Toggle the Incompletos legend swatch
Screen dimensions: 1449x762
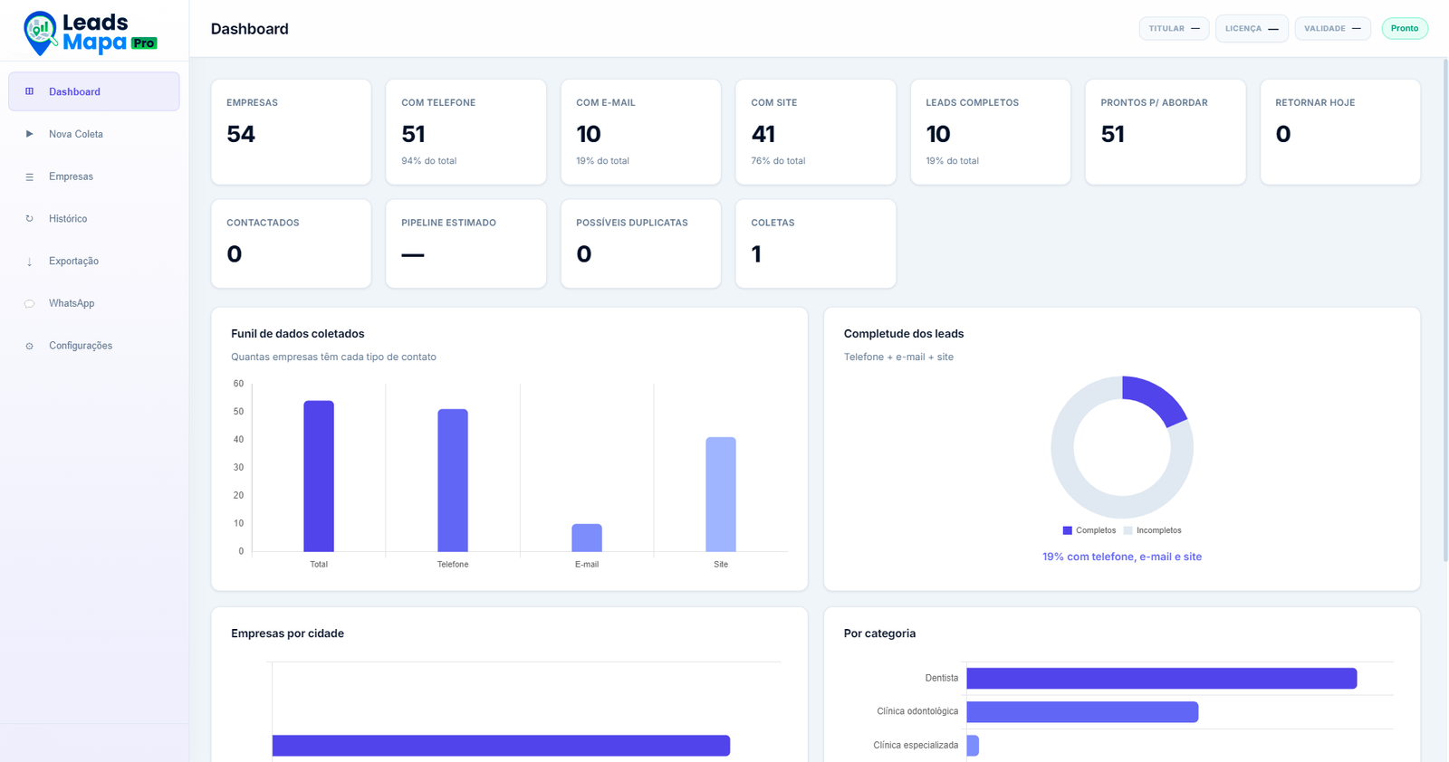tap(1128, 530)
